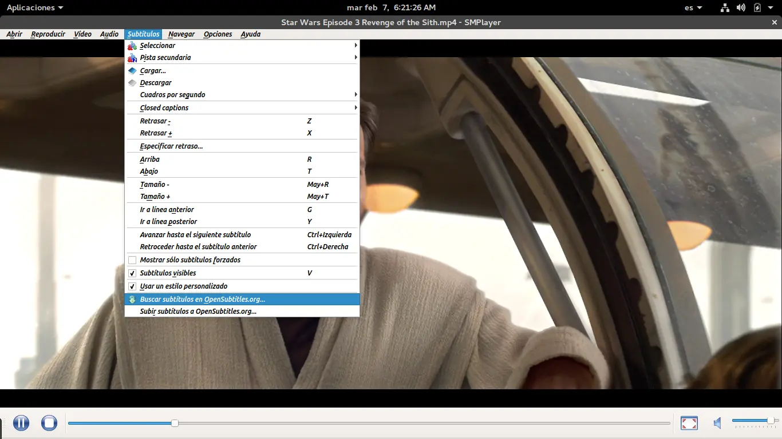Viewport: 782px width, 439px height.
Task: Click the OpenSubtitles download icon
Action: pos(132,300)
